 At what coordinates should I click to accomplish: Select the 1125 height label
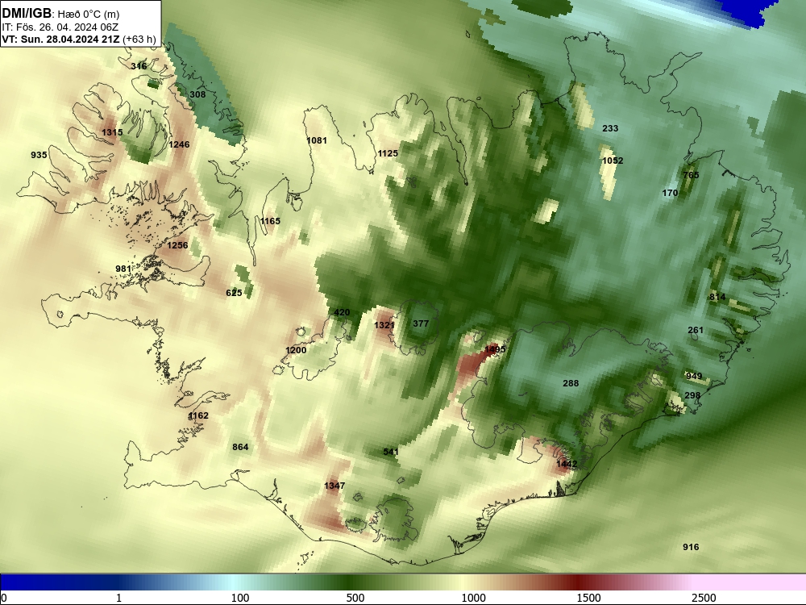pyautogui.click(x=388, y=153)
